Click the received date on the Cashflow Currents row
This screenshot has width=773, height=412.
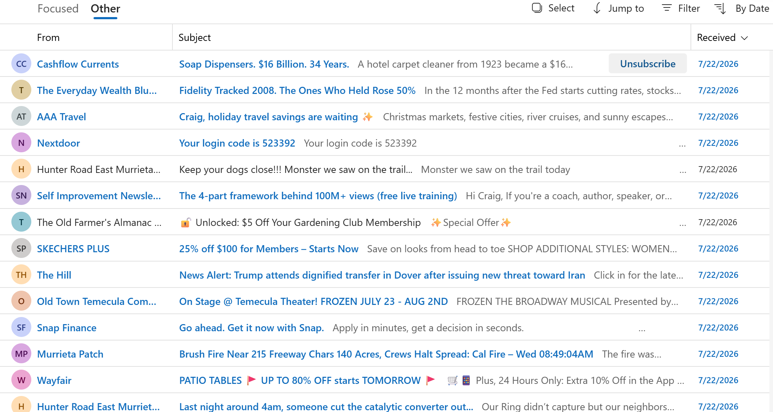[718, 64]
